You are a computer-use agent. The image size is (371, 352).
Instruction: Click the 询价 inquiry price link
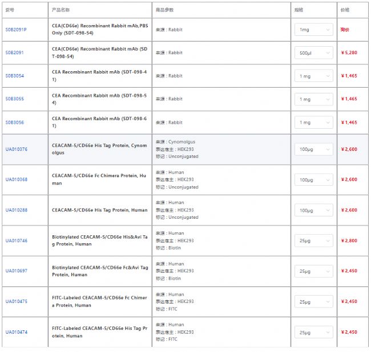(345, 29)
